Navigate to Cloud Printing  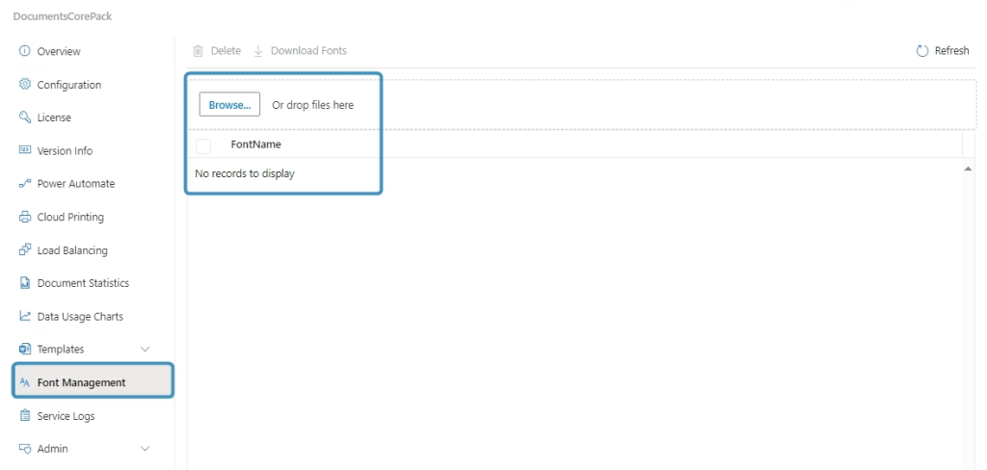(70, 217)
